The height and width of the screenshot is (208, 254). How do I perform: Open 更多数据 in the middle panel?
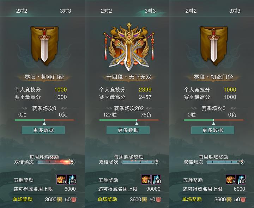pyautogui.click(x=128, y=130)
